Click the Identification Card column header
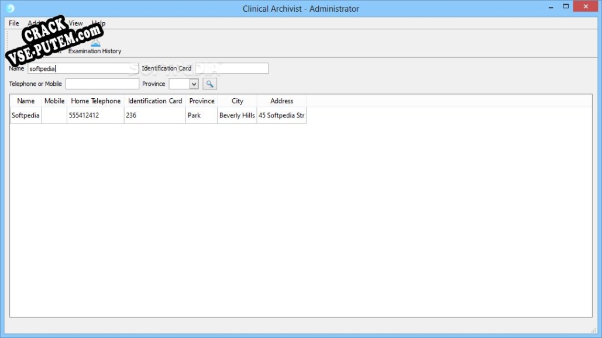Image resolution: width=602 pixels, height=338 pixels. click(x=155, y=101)
